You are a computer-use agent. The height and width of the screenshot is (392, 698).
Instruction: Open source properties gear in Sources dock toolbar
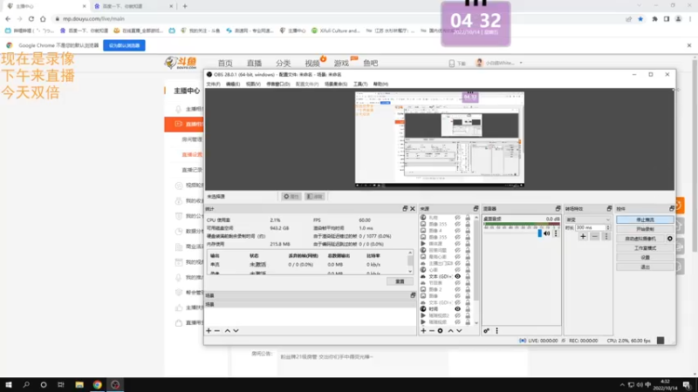point(441,331)
